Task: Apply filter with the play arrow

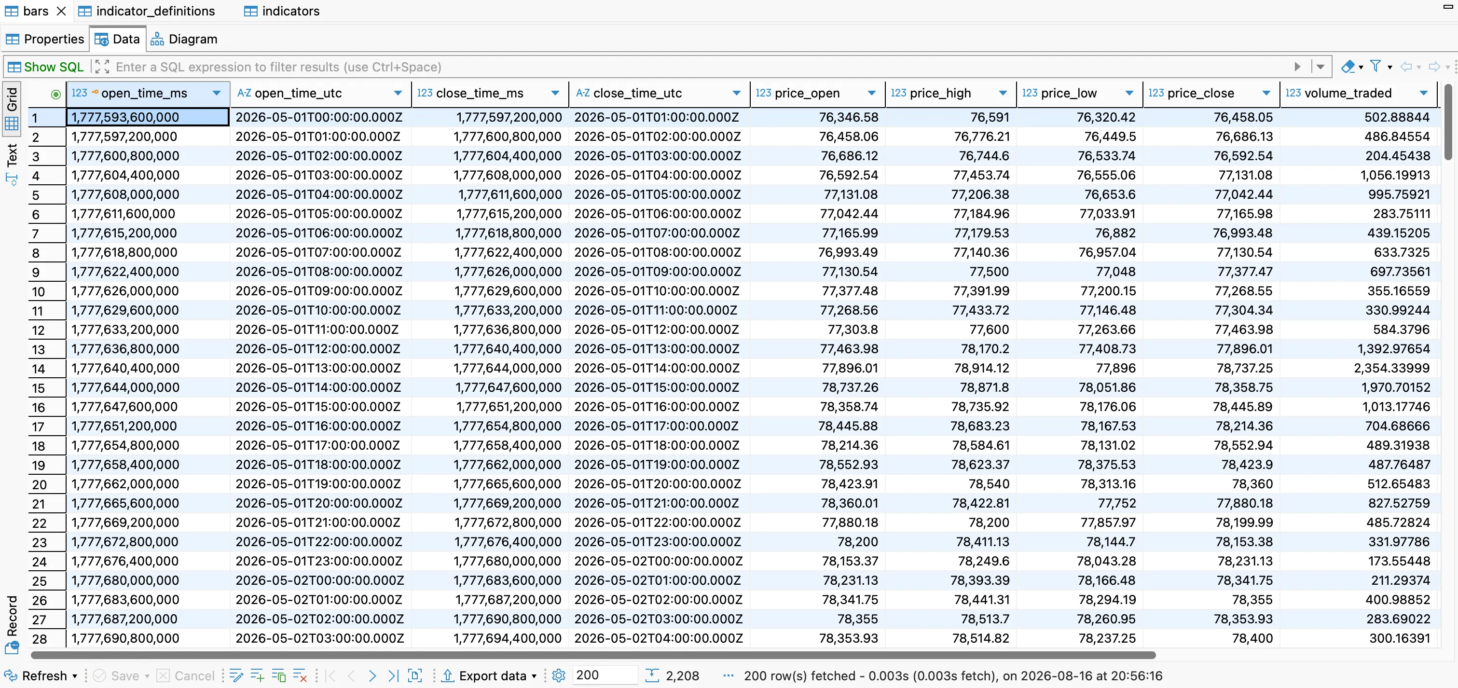Action: (1298, 67)
